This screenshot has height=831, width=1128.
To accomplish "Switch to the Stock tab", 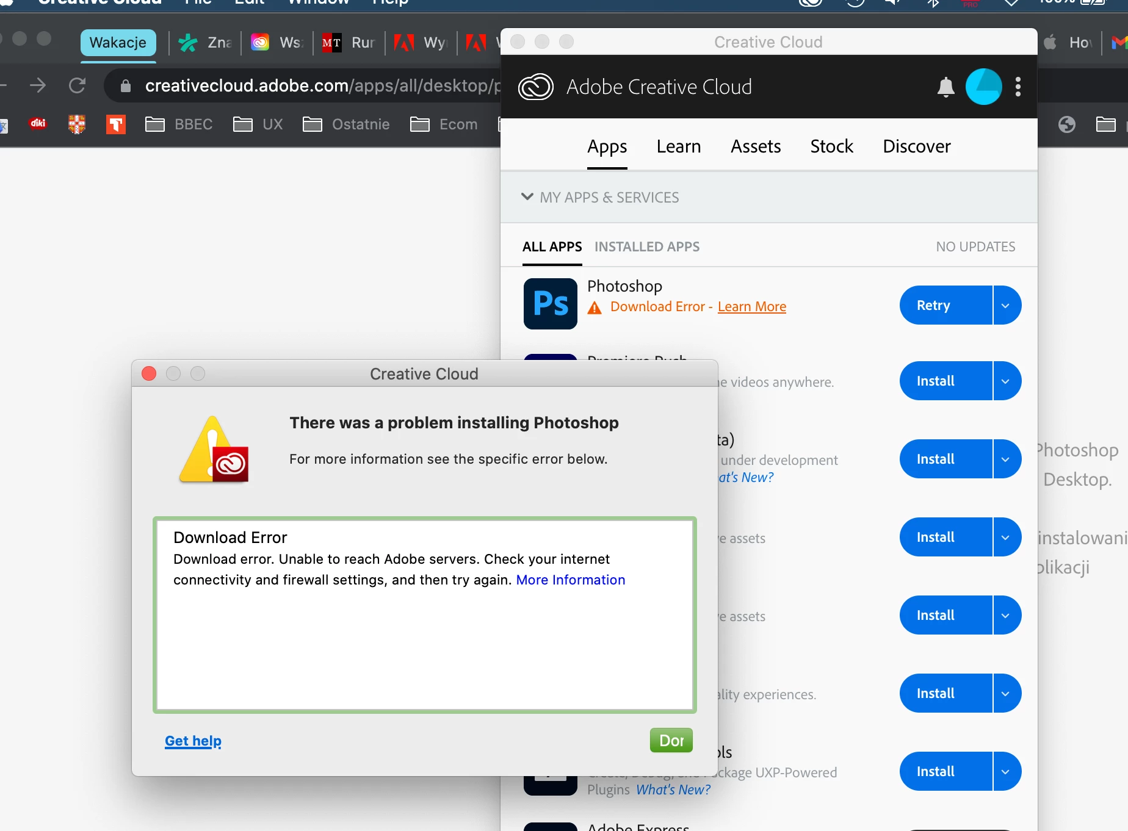I will [x=831, y=146].
